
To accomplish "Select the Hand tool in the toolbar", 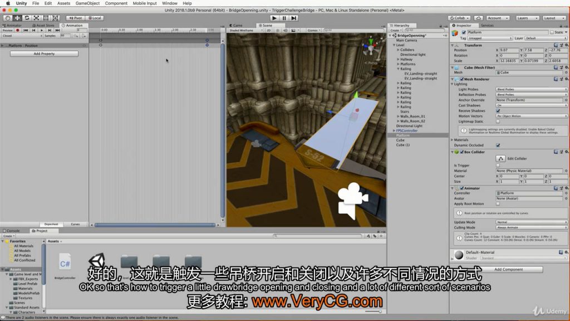I will (7, 18).
